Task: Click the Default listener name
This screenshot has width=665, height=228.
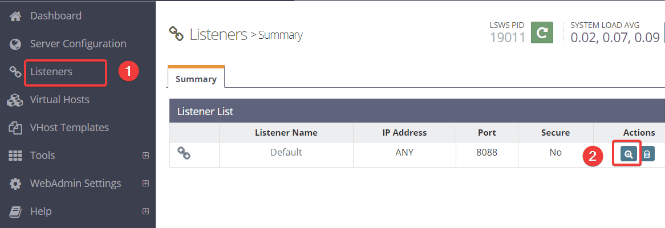Action: click(286, 152)
